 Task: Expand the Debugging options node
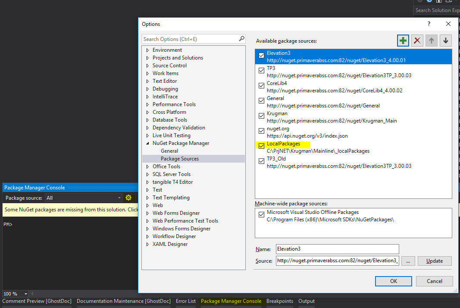tap(147, 89)
